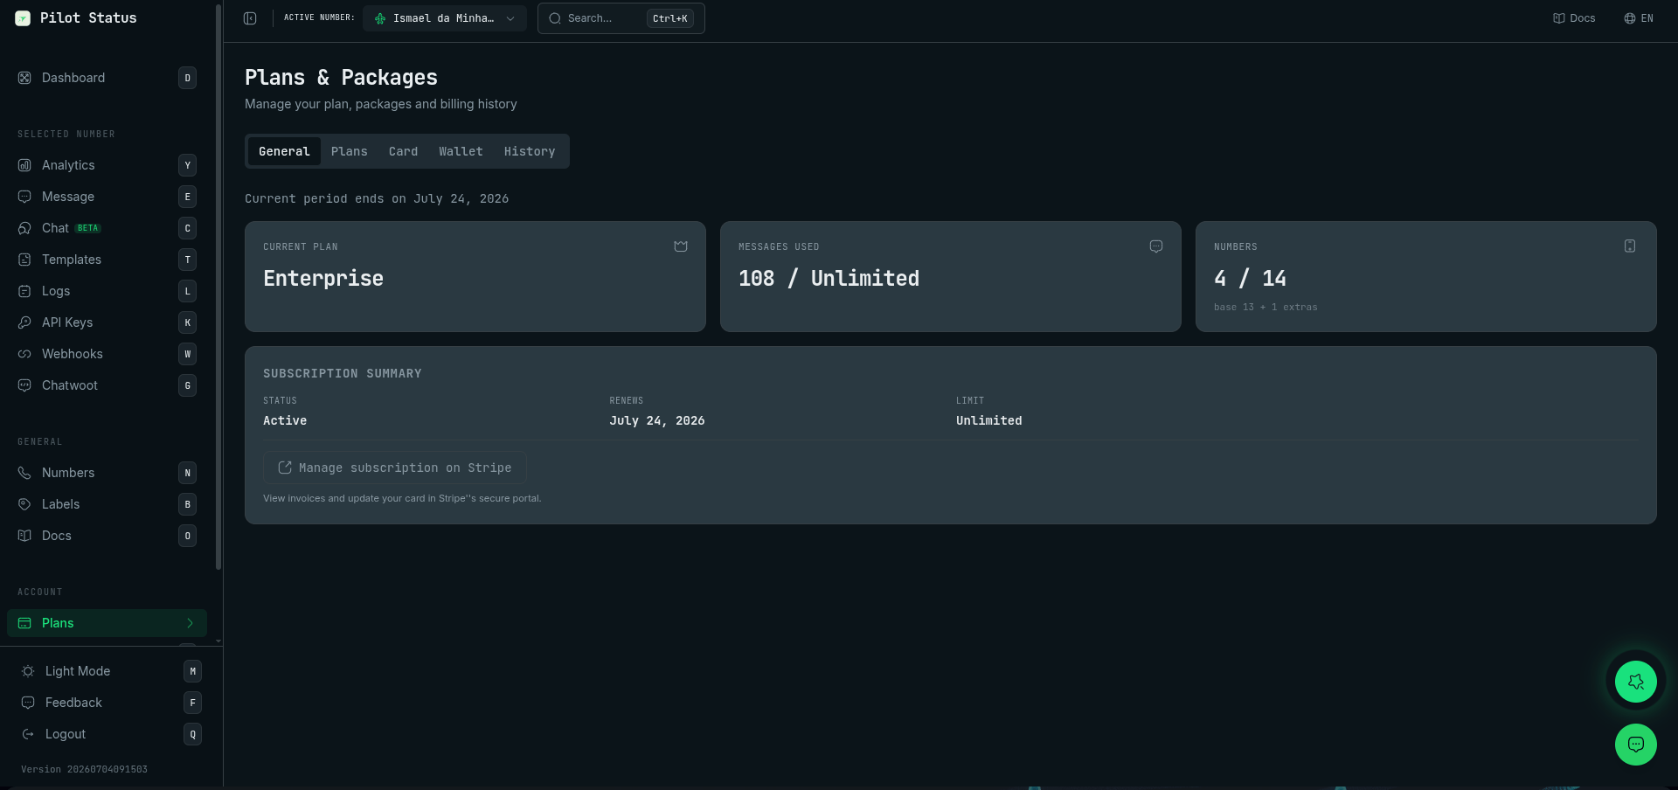Click the globe EN language icon
1678x790 pixels.
(x=1630, y=18)
